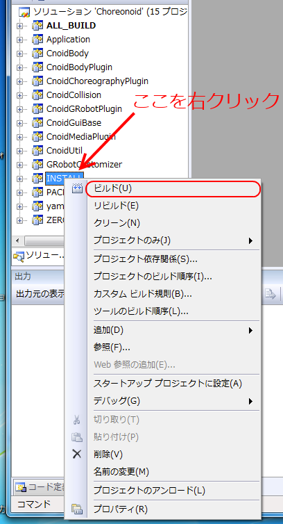Viewport: 283px width, 524px height.
Task: Click the delete X icon beside 削除(V)
Action: pyautogui.click(x=77, y=454)
